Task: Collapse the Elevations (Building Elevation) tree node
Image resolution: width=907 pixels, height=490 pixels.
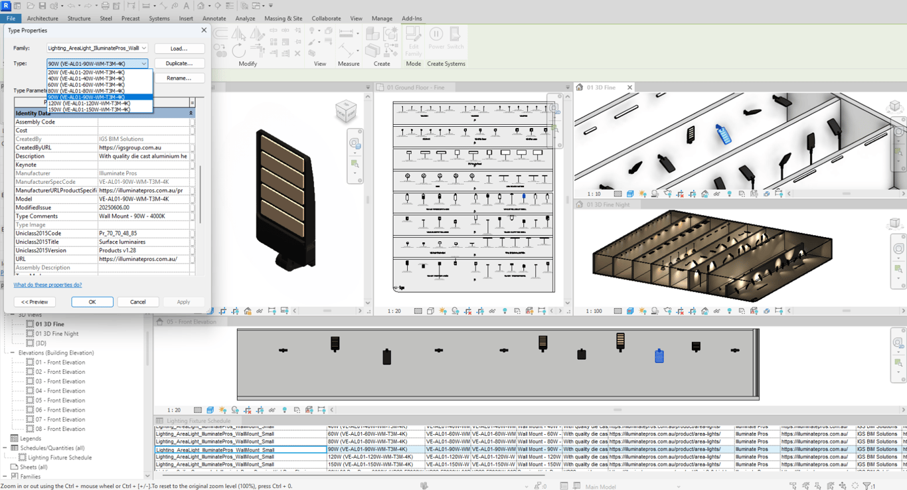Action: [x=12, y=353]
